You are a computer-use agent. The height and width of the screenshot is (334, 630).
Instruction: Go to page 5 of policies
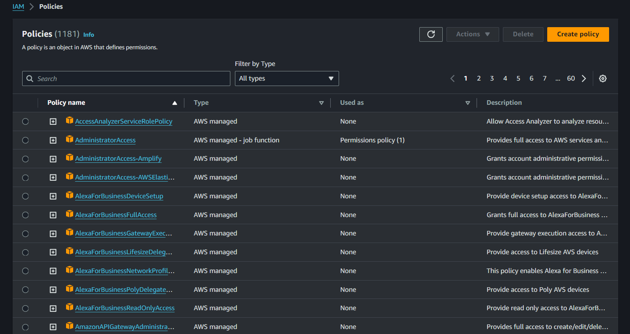[518, 78]
